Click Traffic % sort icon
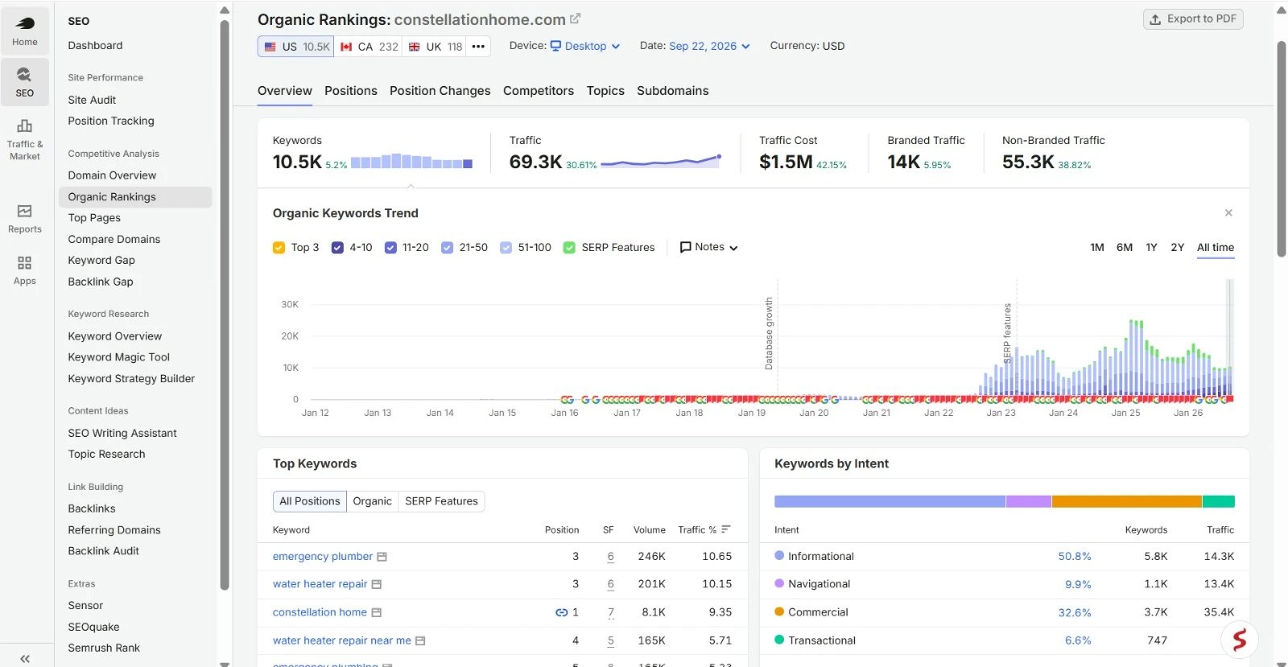Viewport: 1288px width, 667px height. (x=726, y=529)
